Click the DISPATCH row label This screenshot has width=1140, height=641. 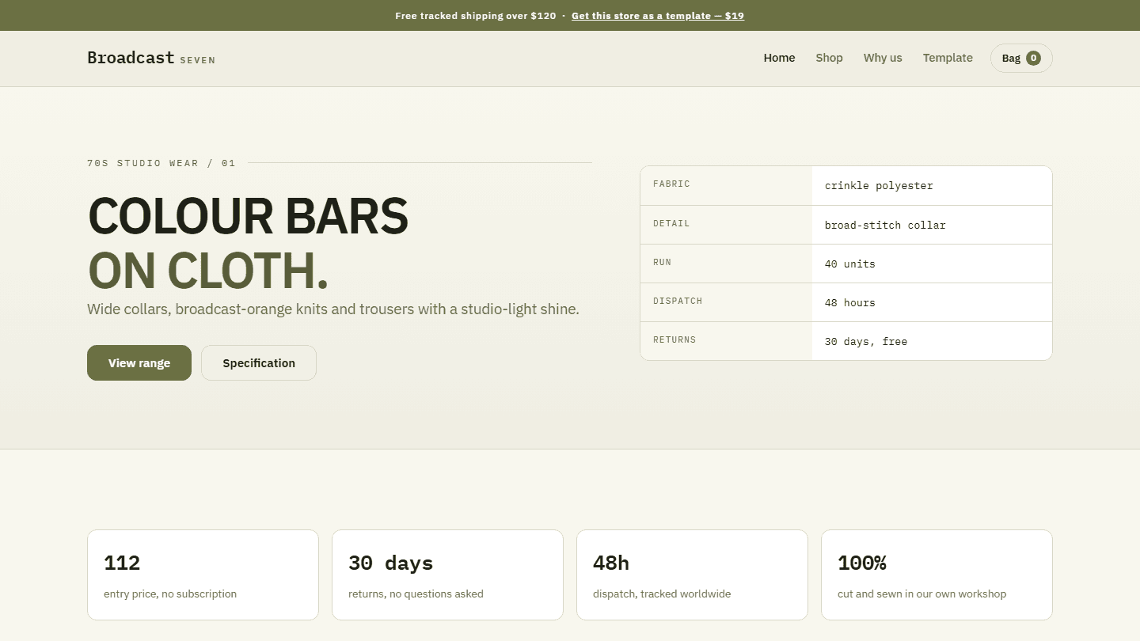click(x=678, y=302)
